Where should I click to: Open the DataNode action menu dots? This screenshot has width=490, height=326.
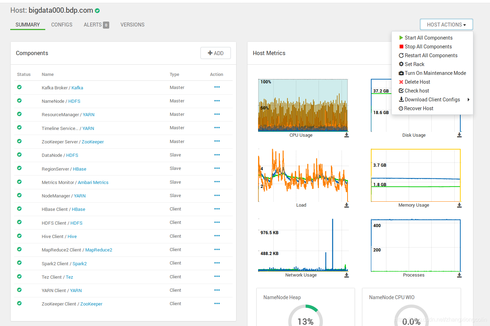(x=217, y=155)
